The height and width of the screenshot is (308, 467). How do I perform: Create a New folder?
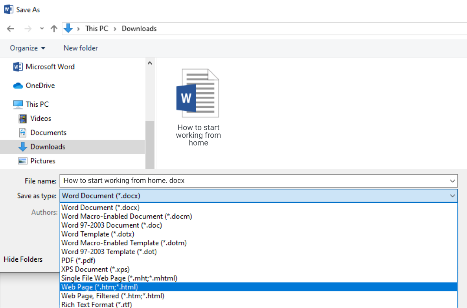click(80, 48)
